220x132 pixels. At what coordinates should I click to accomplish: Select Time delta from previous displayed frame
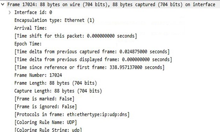(x=93, y=60)
